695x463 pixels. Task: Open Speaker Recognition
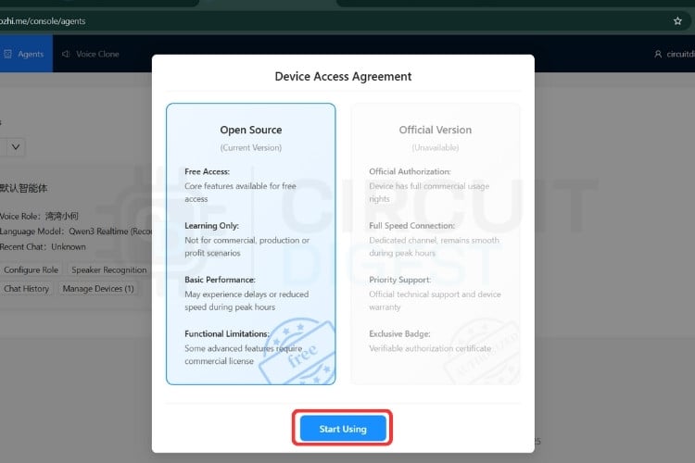tap(109, 269)
